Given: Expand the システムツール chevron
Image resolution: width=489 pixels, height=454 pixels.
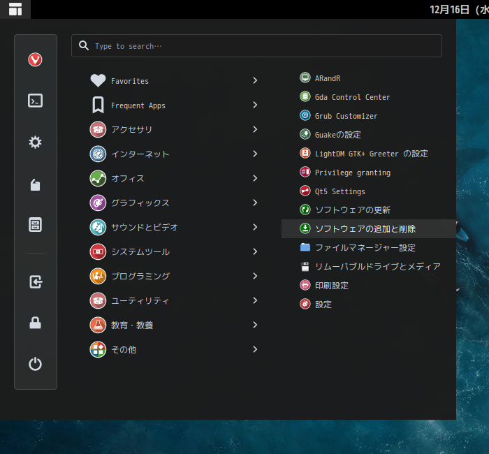Looking at the screenshot, I should (x=255, y=251).
